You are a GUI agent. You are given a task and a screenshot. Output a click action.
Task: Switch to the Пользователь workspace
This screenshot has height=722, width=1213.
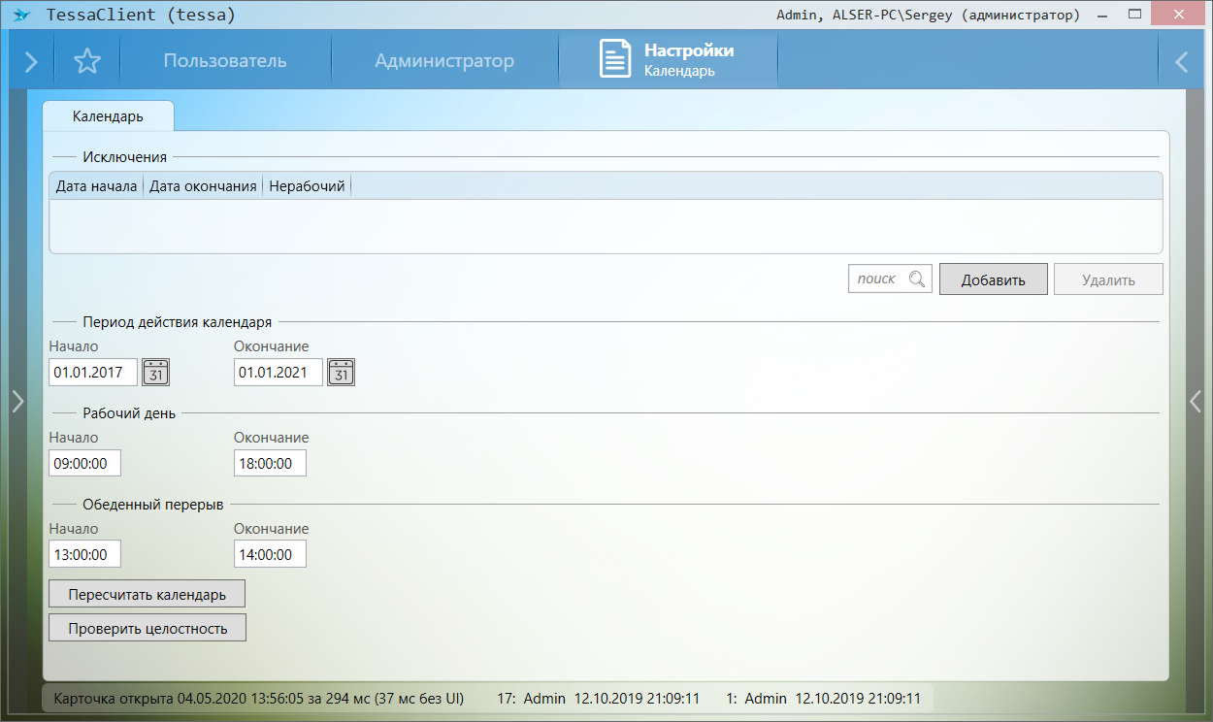[x=224, y=61]
